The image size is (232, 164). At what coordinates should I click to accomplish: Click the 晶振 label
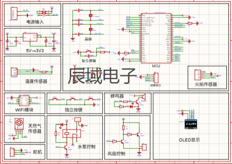pyautogui.click(x=88, y=39)
